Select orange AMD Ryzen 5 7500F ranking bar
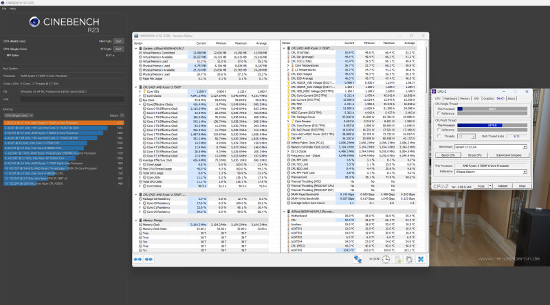The height and width of the screenshot is (305, 550). [63, 123]
